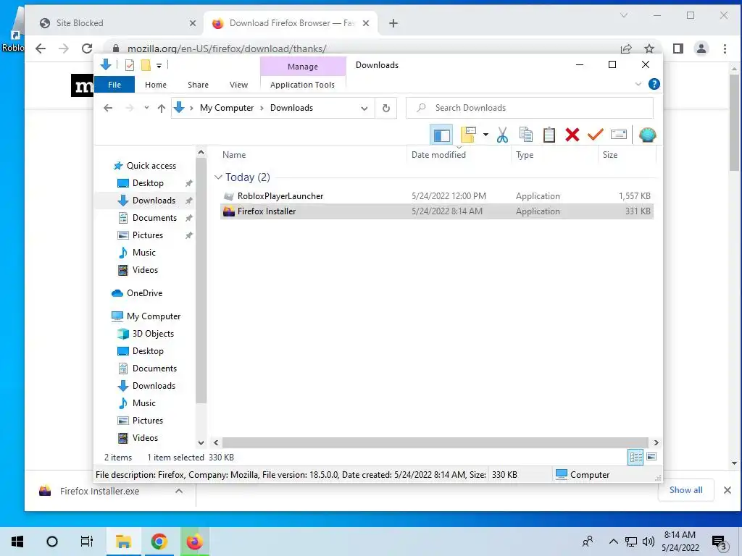This screenshot has width=742, height=556.
Task: Refresh the Downloads folder
Action: pos(386,109)
